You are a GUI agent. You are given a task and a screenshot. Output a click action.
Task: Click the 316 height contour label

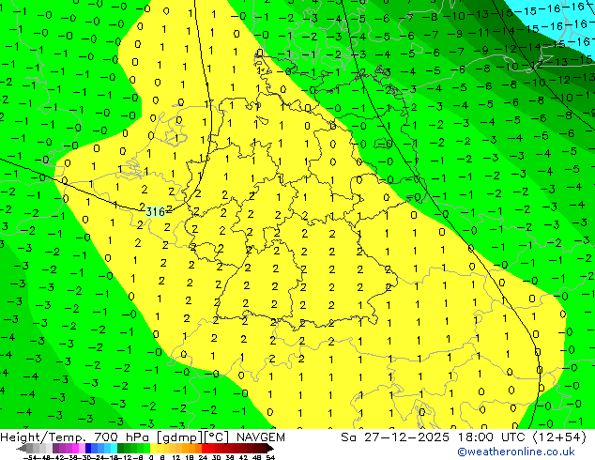click(156, 211)
